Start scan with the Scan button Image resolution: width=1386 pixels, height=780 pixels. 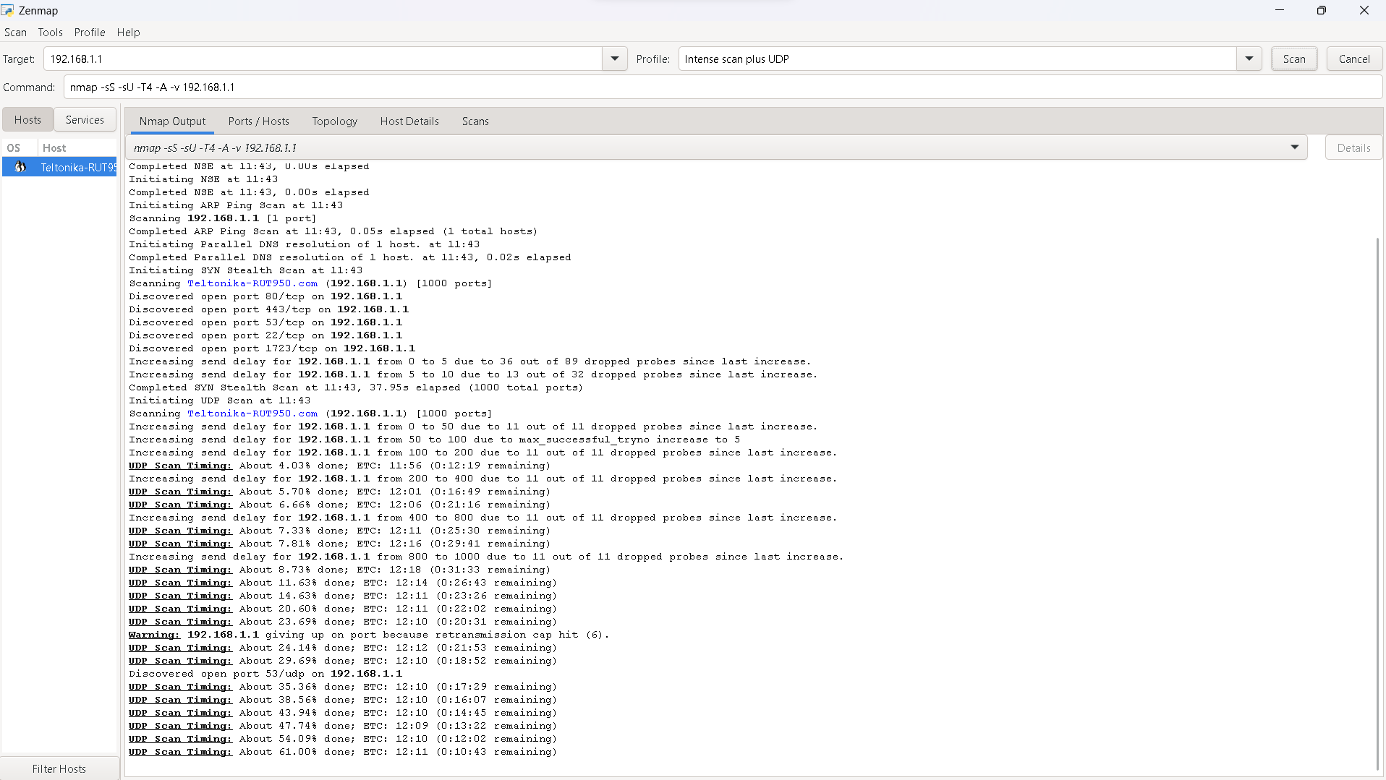pyautogui.click(x=1294, y=59)
